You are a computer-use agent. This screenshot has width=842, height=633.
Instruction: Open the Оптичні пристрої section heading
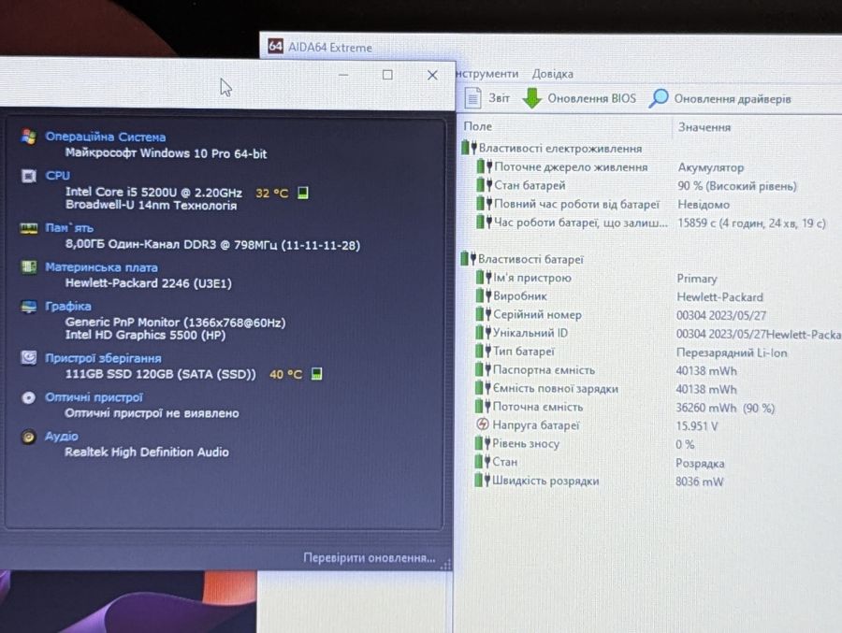[x=94, y=397]
